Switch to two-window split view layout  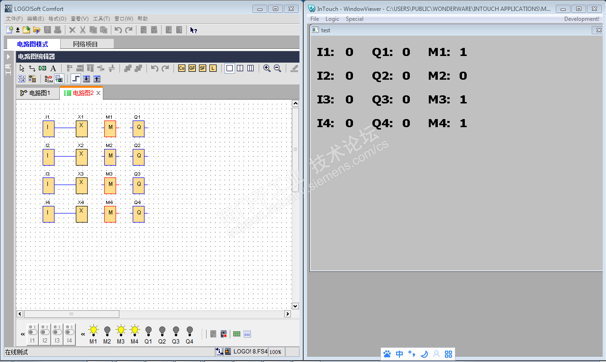coord(240,68)
